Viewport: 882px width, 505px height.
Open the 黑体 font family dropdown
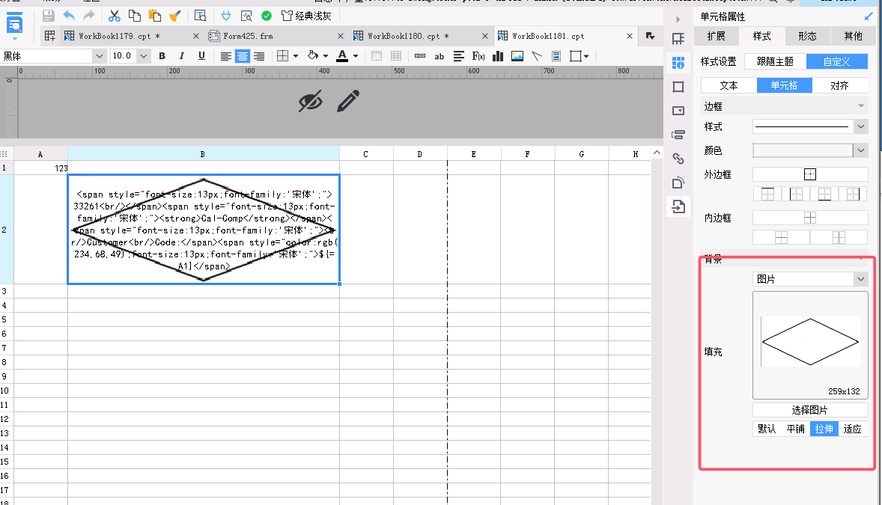tap(100, 55)
